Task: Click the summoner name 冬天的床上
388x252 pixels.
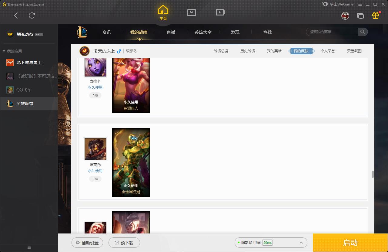Action: click(x=104, y=51)
